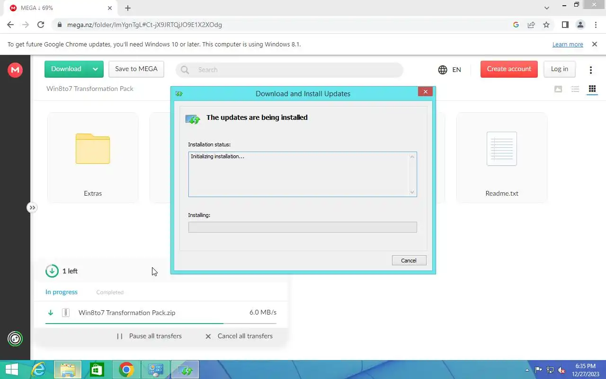Click Win8to7 Transformation Pack.zip transfer row
This screenshot has height=379, width=606.
(x=161, y=313)
